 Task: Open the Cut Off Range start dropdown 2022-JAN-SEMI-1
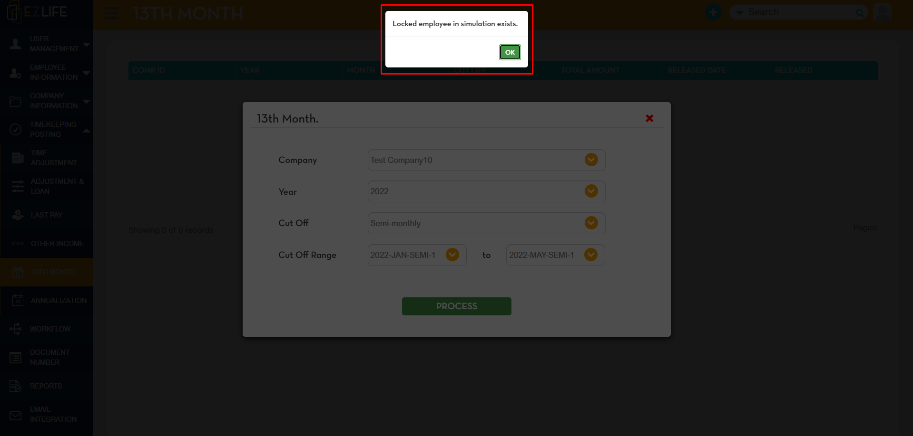point(417,255)
